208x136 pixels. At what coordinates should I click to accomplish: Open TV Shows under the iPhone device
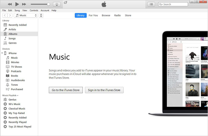point(19,67)
